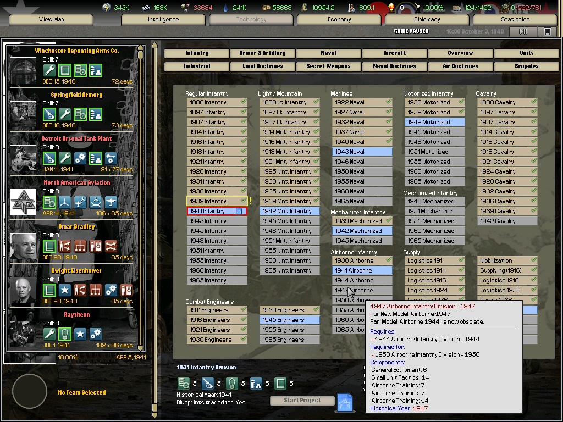Select Omar Bradley's portrait
The width and height of the screenshot is (563, 422).
pos(23,246)
